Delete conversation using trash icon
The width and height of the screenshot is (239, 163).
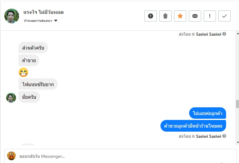pyautogui.click(x=165, y=16)
